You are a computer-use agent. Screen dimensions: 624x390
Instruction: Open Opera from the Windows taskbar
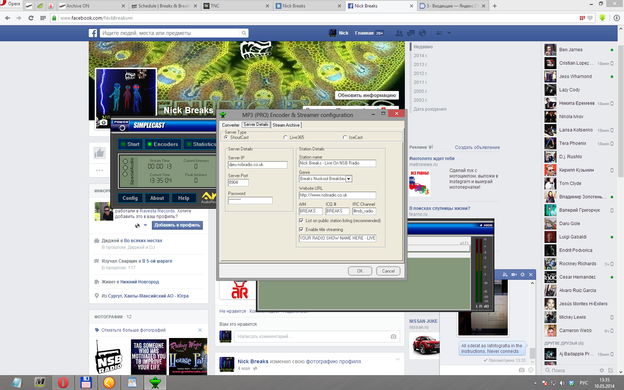pyautogui.click(x=63, y=383)
